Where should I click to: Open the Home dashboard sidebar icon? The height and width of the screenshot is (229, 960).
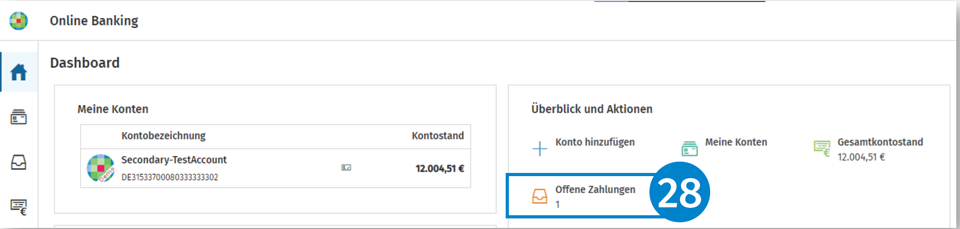pos(19,72)
